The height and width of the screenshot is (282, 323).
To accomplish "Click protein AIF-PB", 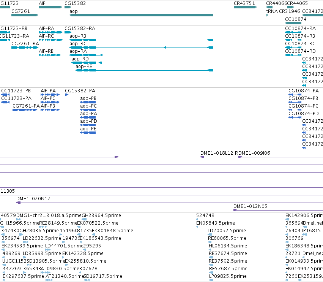I will click(50, 110).
